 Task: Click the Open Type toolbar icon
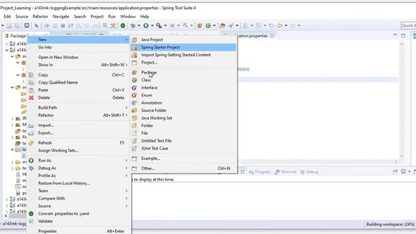pos(222,25)
